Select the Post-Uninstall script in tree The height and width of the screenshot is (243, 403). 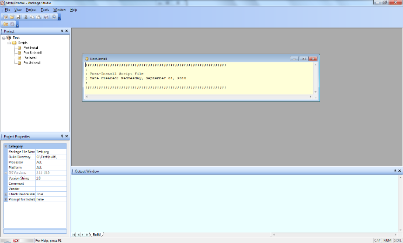(32, 53)
